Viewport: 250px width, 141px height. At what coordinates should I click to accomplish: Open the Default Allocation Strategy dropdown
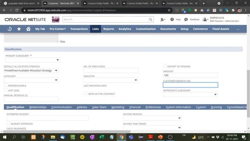coord(56,70)
